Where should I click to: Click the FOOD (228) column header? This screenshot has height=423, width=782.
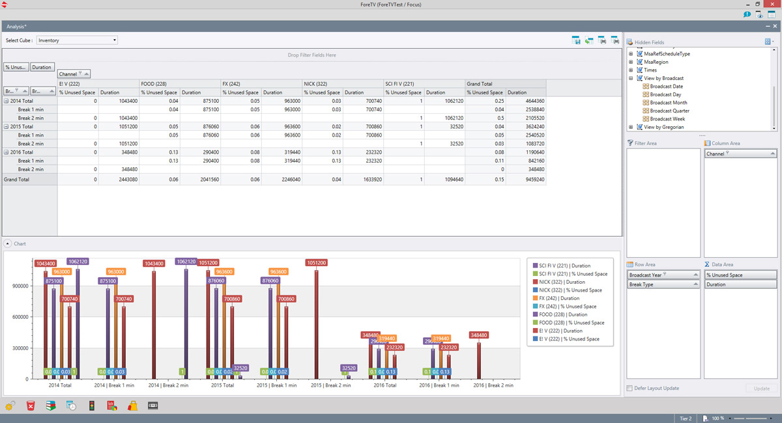[x=179, y=83]
